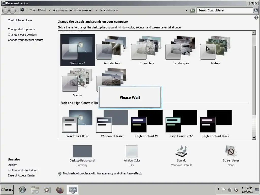Click the None label under Screen Saver
Image resolution: width=260 pixels, height=195 pixels.
click(231, 165)
